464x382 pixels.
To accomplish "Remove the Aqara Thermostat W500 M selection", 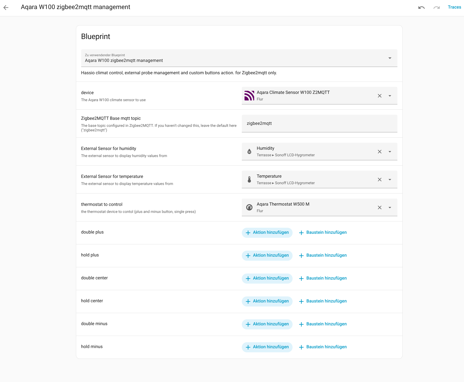I will point(380,208).
